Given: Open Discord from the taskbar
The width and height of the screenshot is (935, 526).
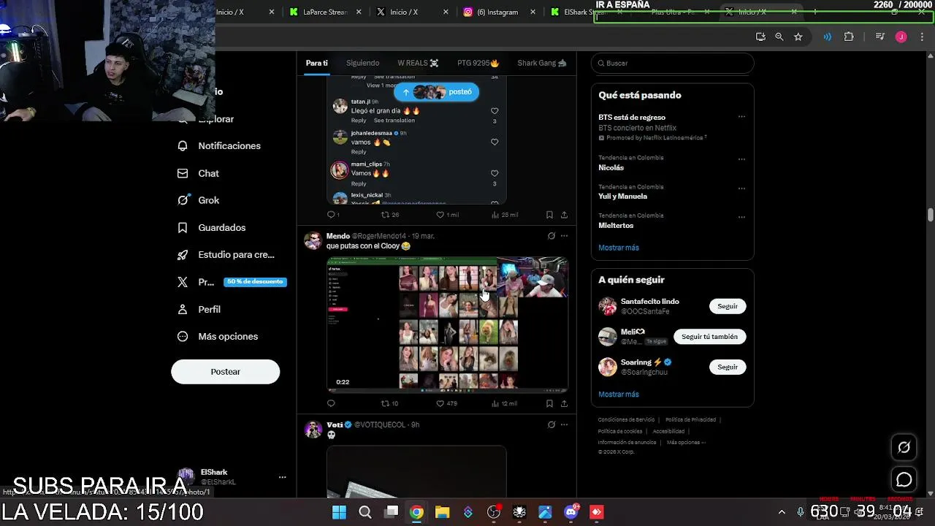Looking at the screenshot, I should [x=571, y=512].
